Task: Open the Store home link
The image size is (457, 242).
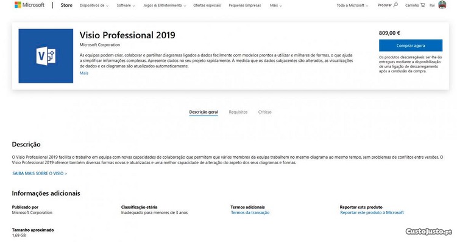Action: pos(66,5)
